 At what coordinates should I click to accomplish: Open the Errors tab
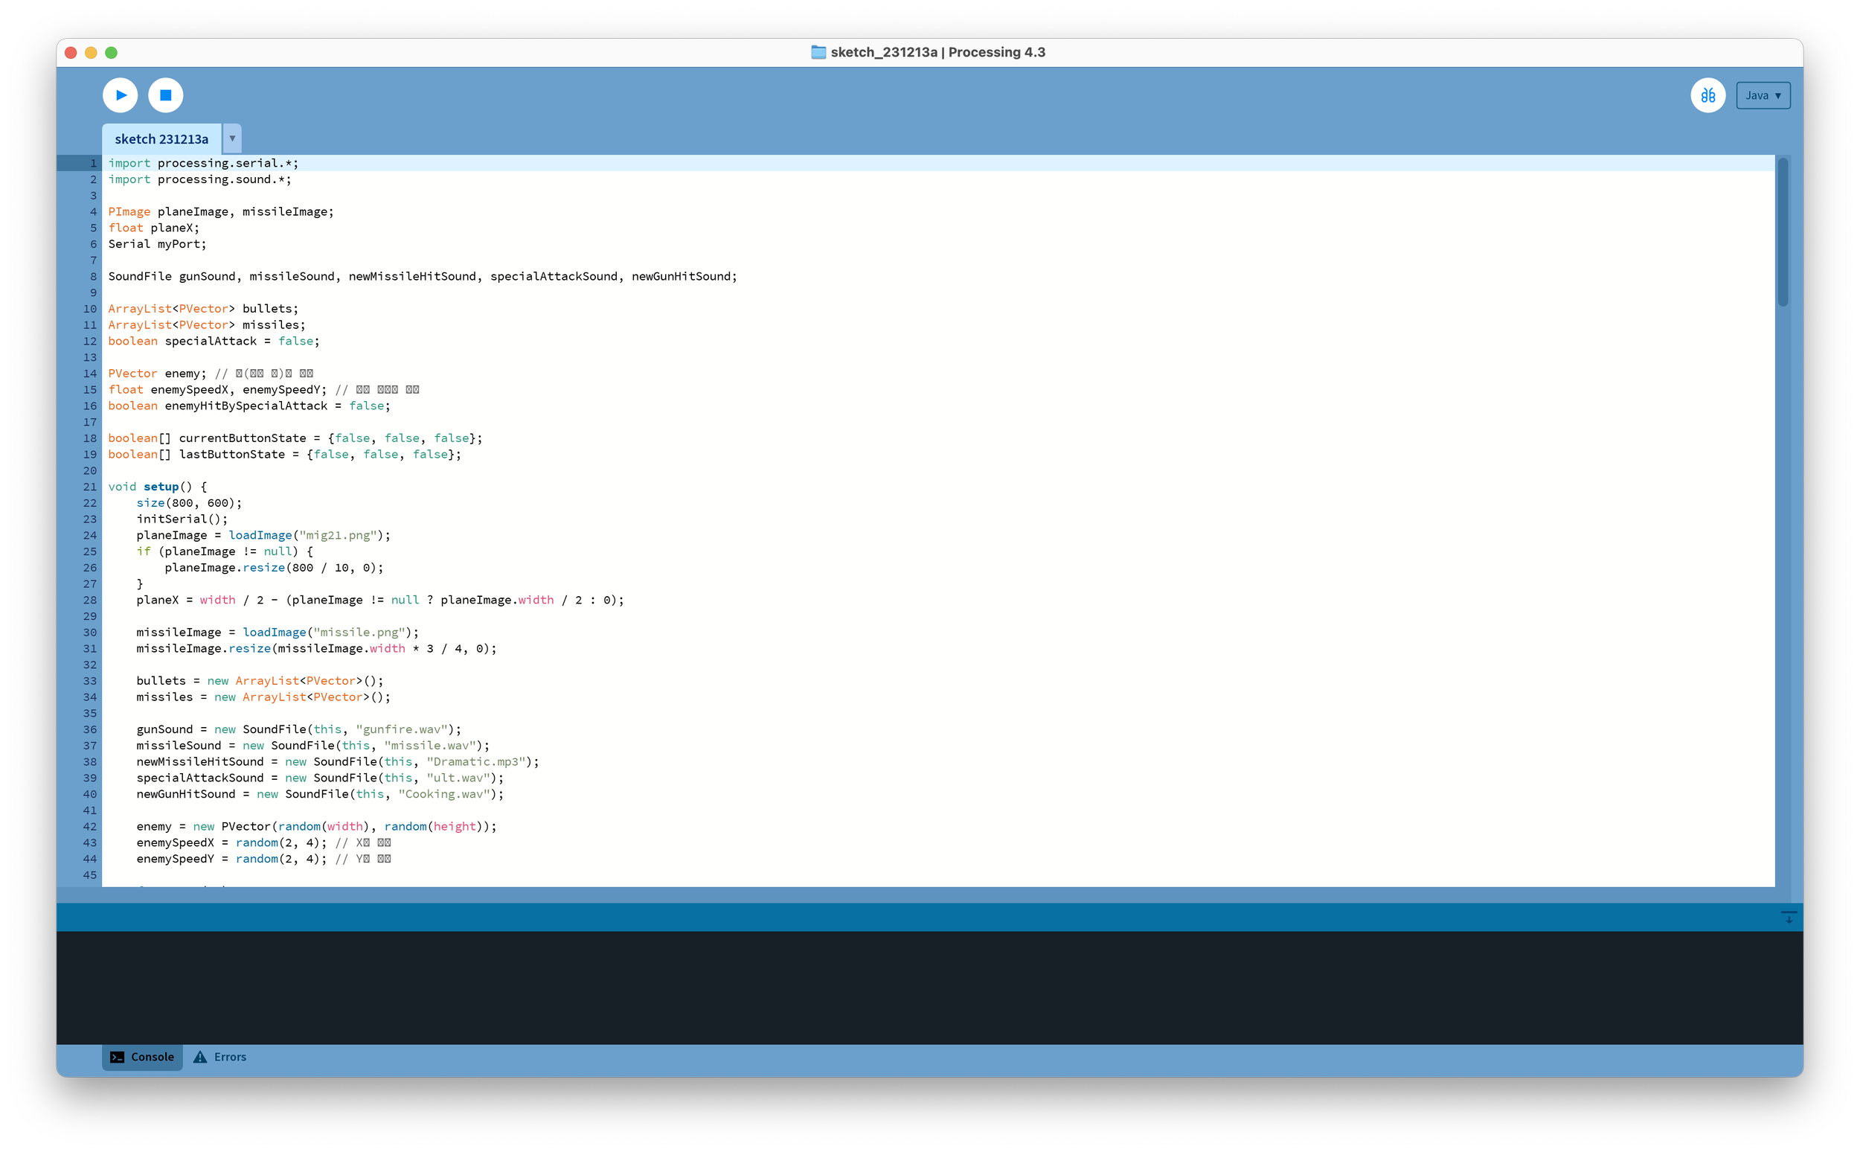(x=229, y=1057)
